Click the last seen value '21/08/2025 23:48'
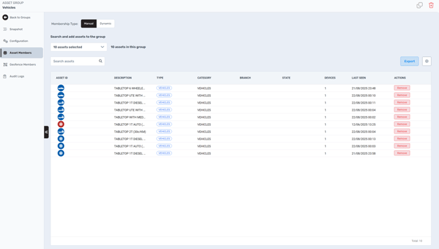This screenshot has width=439, height=249. click(364, 88)
